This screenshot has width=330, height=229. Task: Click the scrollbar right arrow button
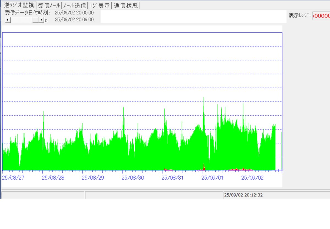point(41,20)
